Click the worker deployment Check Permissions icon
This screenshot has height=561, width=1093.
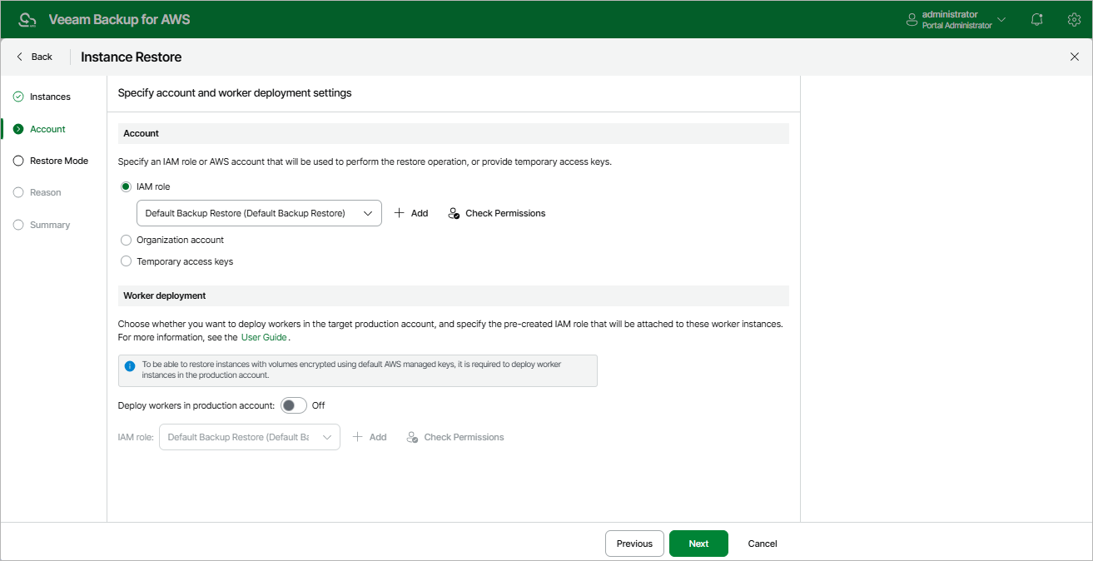412,437
